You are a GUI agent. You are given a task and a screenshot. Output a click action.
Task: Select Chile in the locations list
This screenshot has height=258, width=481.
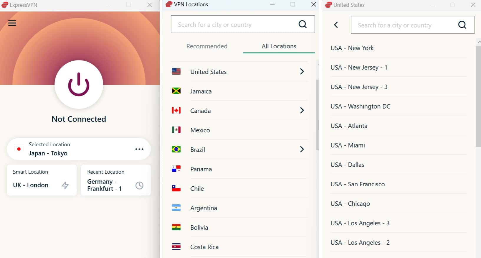click(x=239, y=188)
